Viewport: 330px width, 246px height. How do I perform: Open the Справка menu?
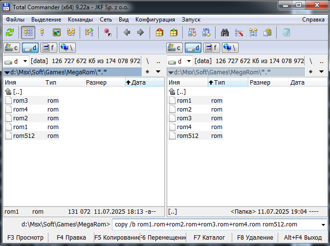pos(313,20)
